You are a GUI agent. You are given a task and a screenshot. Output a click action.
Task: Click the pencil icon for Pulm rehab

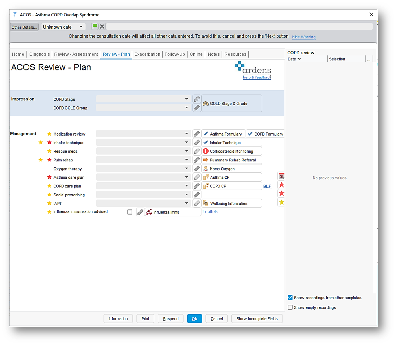point(197,160)
